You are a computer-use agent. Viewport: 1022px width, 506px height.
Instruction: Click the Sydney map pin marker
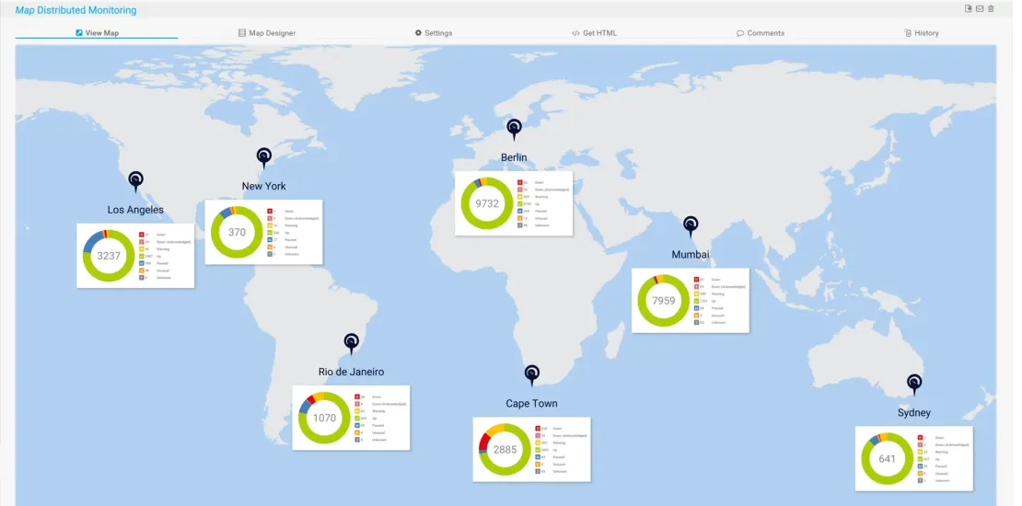point(914,384)
